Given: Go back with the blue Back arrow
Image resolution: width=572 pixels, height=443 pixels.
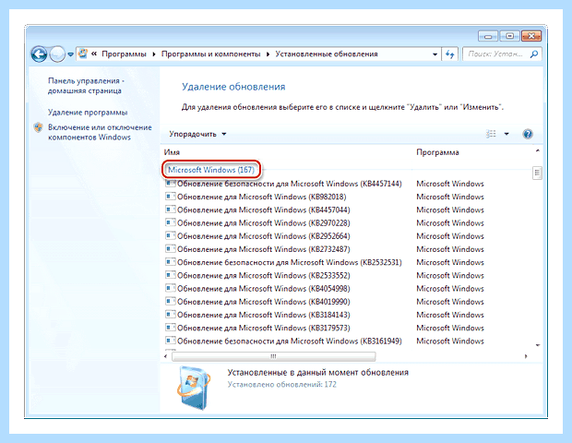Looking at the screenshot, I should 39,54.
